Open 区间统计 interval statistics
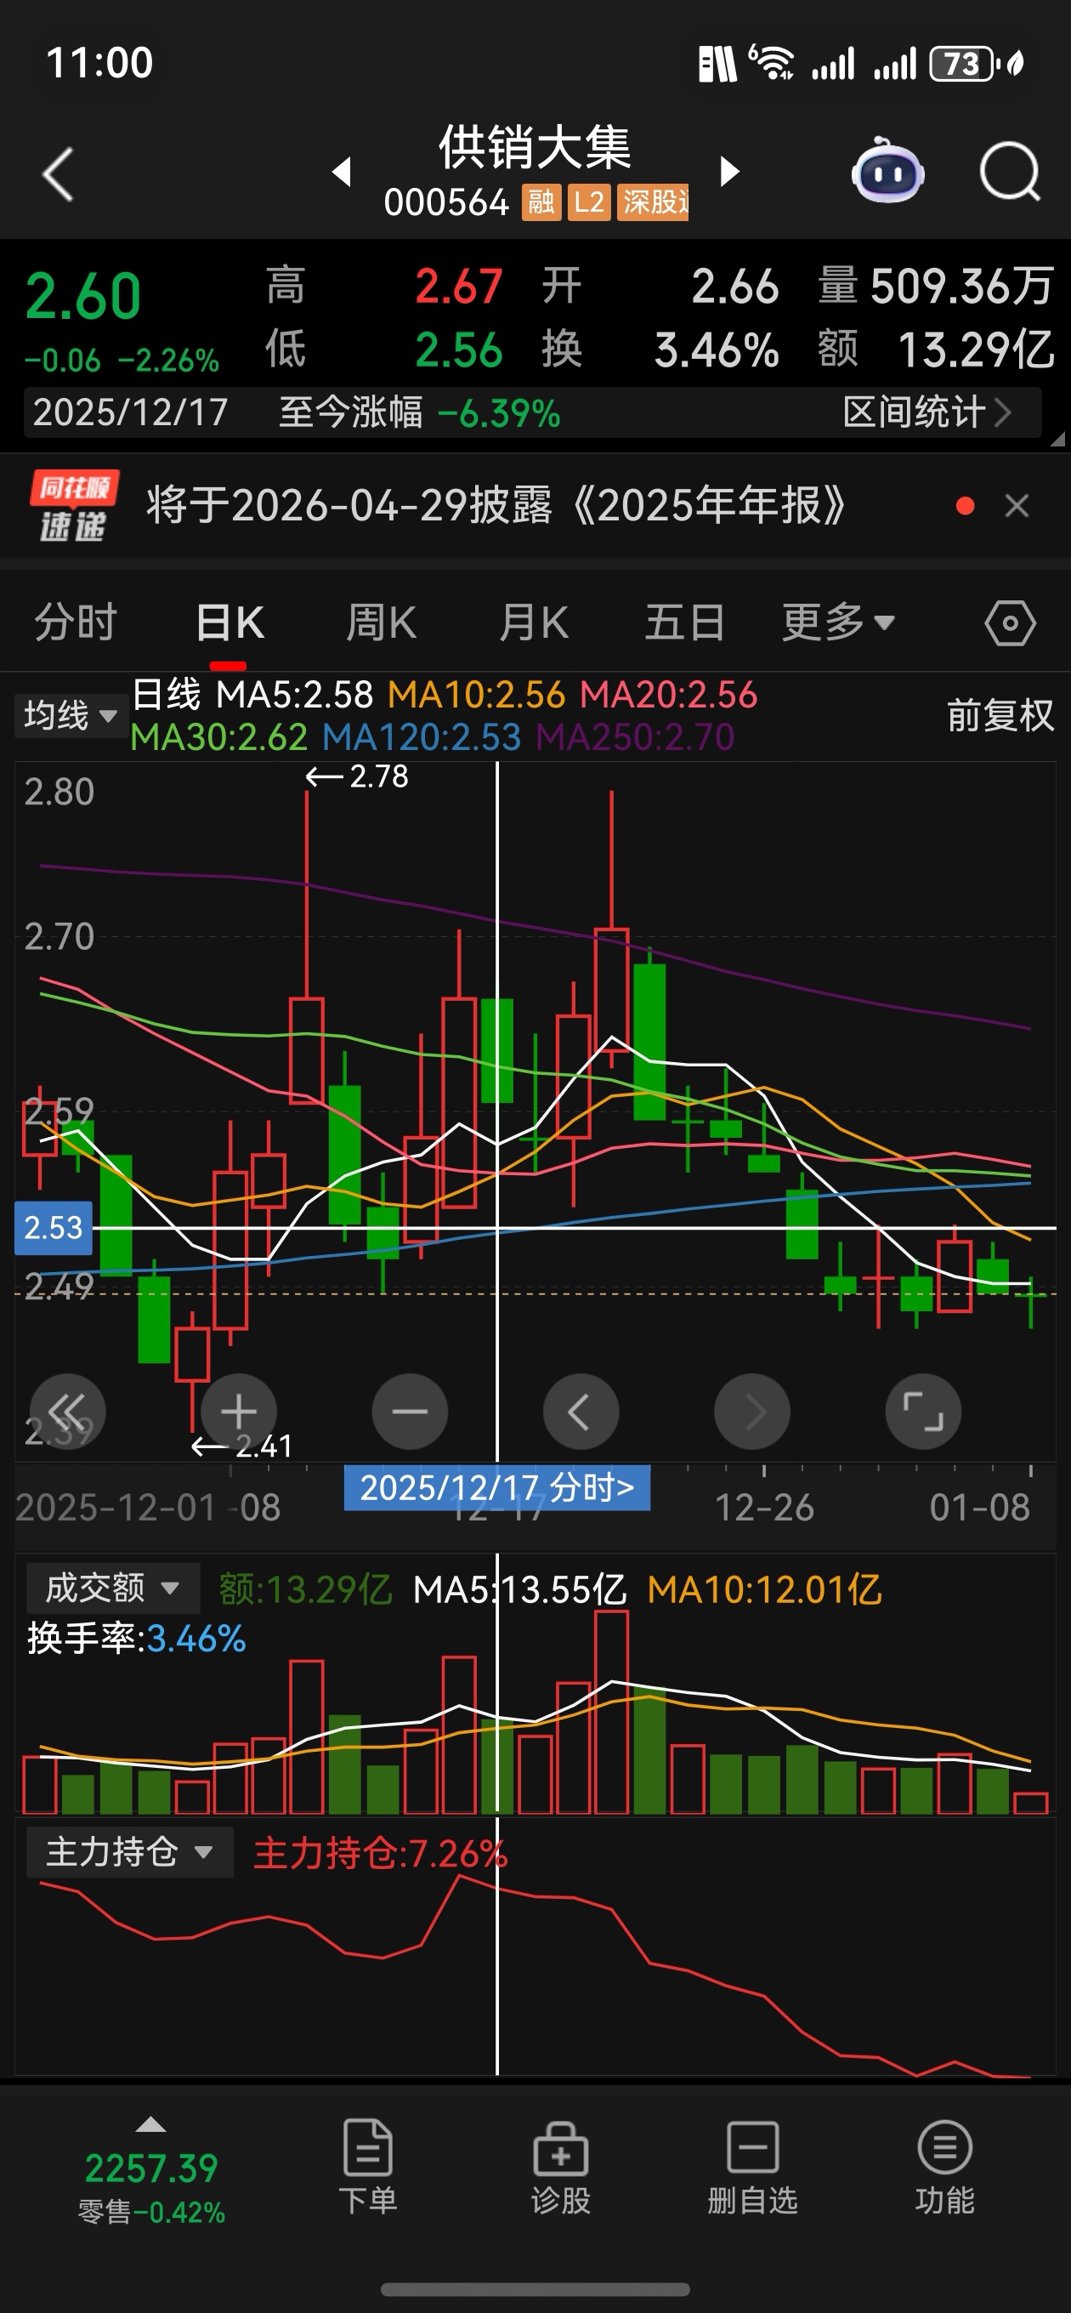This screenshot has width=1071, height=2313. tap(927, 412)
